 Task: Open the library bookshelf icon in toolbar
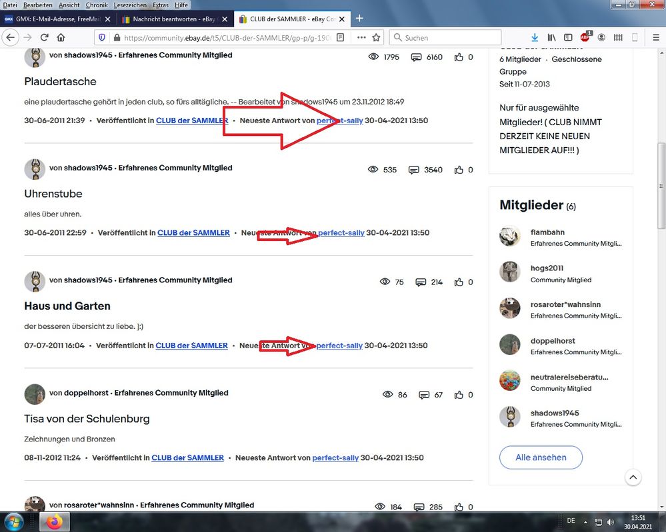(551, 38)
